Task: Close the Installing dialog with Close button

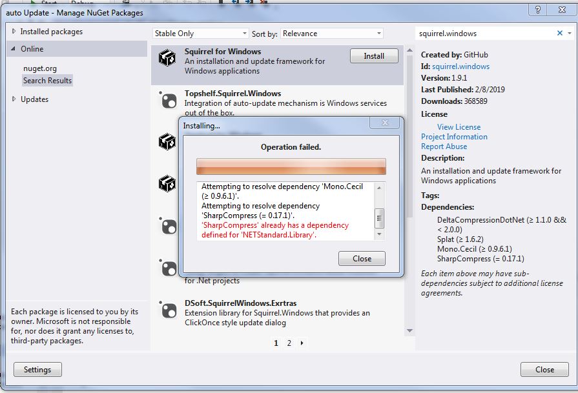Action: tap(362, 259)
